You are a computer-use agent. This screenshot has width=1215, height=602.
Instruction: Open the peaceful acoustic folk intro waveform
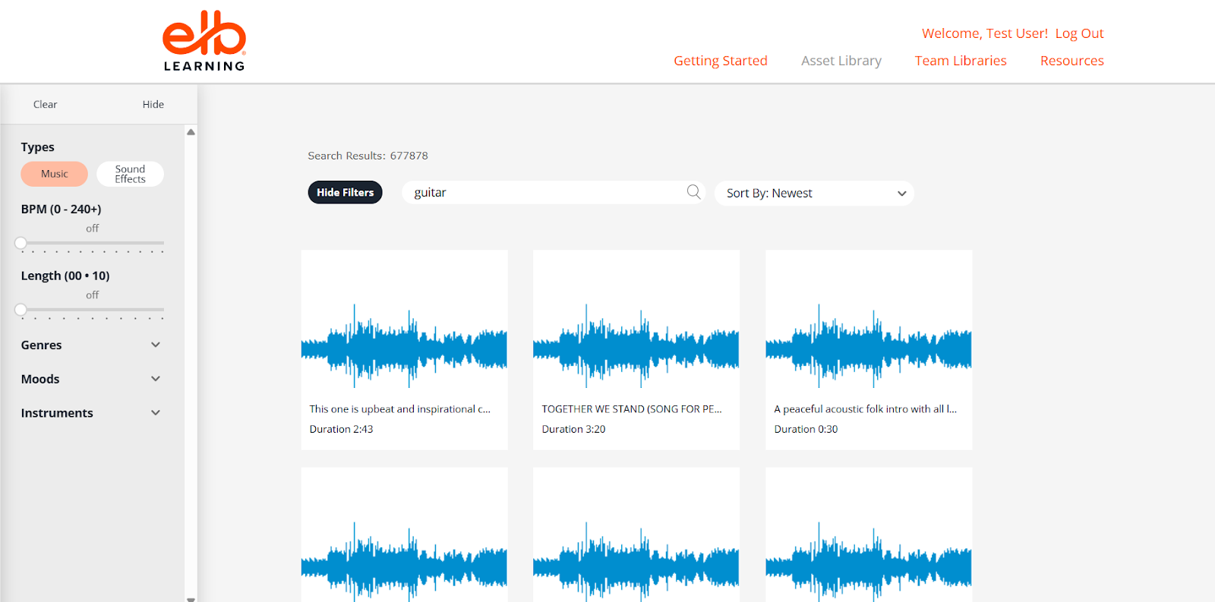(x=868, y=345)
